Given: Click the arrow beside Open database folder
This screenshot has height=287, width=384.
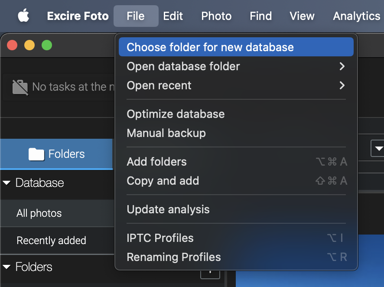Looking at the screenshot, I should (x=342, y=66).
